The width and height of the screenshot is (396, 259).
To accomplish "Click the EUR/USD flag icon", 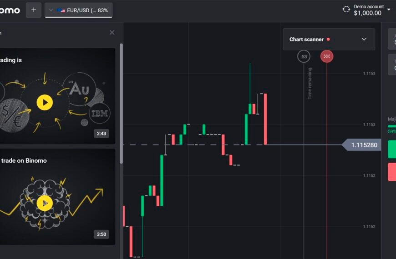I will [61, 10].
